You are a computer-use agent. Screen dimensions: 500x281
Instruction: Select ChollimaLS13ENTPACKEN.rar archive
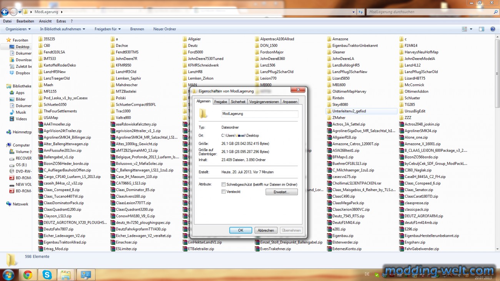357,183
